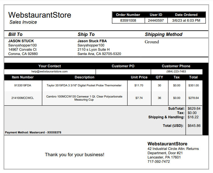Click Corona, CA 92880
Viewport: 213px width, 173px height.
tap(23, 54)
